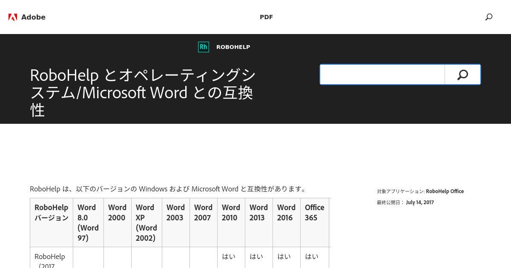Select the Word 2013 column header
Viewport: 511px width, 268px height.
[x=258, y=222]
